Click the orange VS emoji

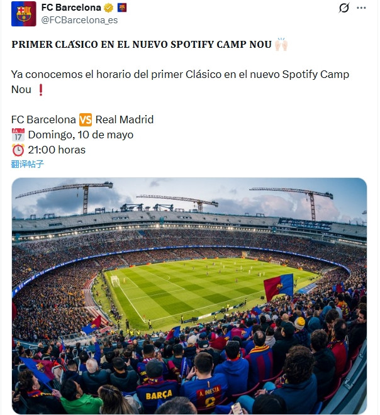86,119
